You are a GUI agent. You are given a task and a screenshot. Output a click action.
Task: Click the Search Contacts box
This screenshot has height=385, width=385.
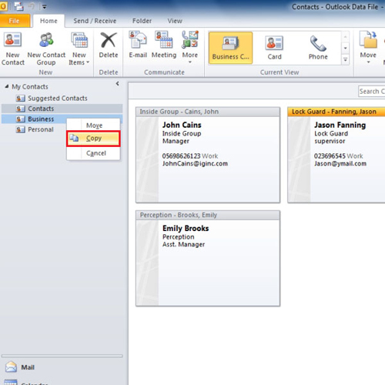pos(372,91)
